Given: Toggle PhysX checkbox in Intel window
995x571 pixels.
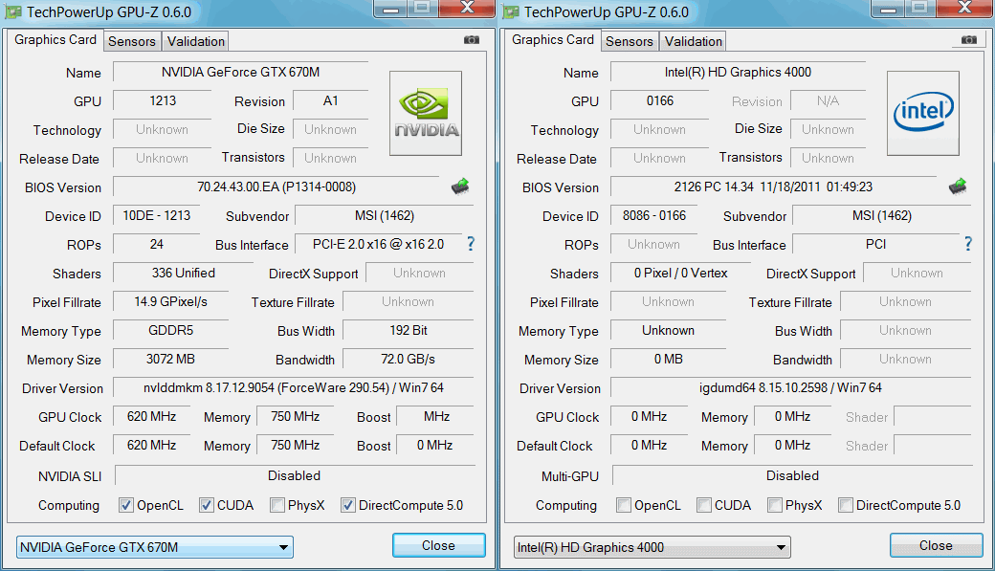Looking at the screenshot, I should tap(774, 505).
